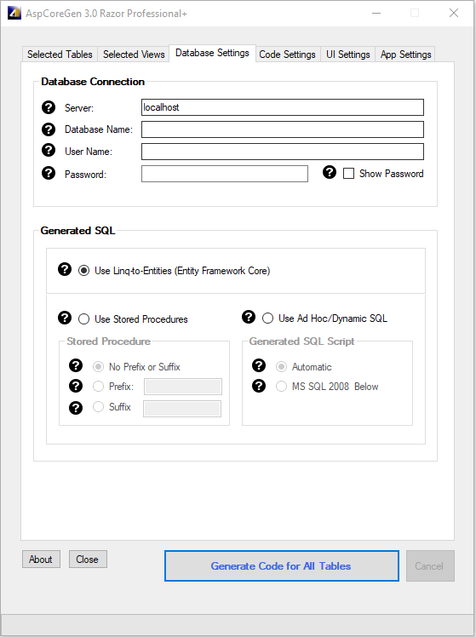This screenshot has height=637, width=476.
Task: Focus the Password text field
Action: 224,174
